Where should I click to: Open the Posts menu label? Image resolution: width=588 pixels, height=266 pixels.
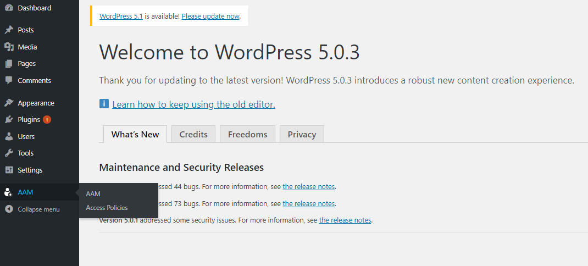click(x=25, y=30)
